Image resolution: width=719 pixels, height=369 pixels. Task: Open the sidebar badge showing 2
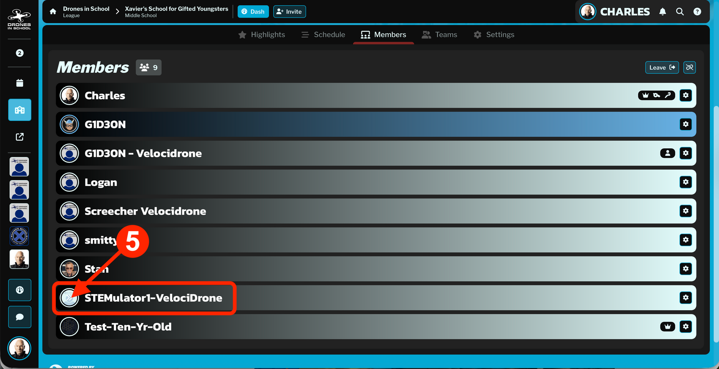click(x=20, y=53)
